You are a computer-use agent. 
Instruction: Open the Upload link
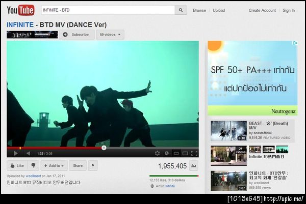(x=219, y=10)
